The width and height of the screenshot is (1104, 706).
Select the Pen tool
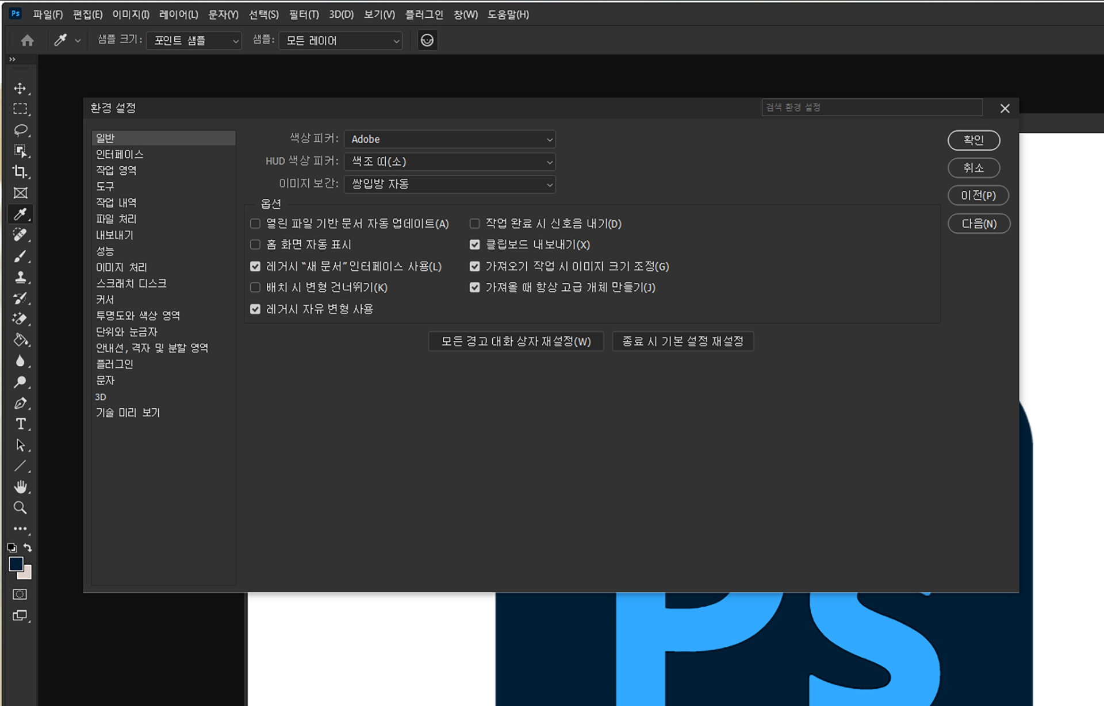(x=20, y=404)
